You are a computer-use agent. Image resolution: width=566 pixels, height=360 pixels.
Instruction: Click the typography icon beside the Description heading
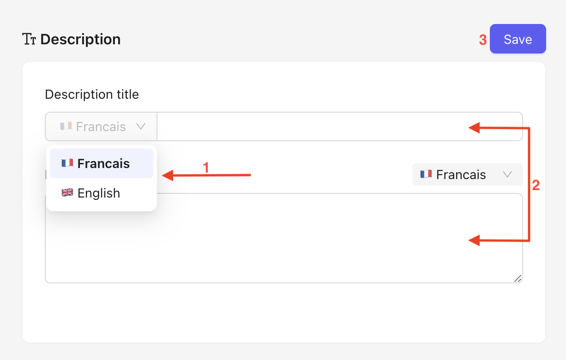pos(29,40)
